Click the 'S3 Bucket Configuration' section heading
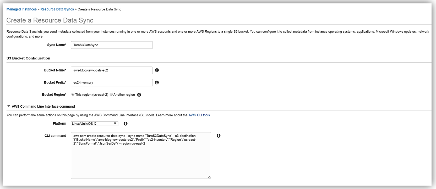436x189 pixels. pyautogui.click(x=28, y=58)
